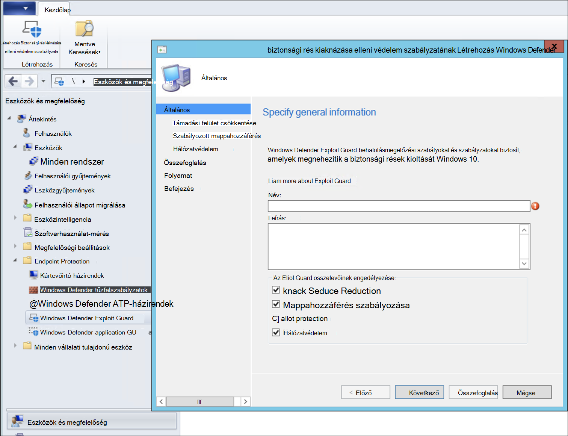Uncheck the Hálózatvédelem checkbox

click(276, 333)
